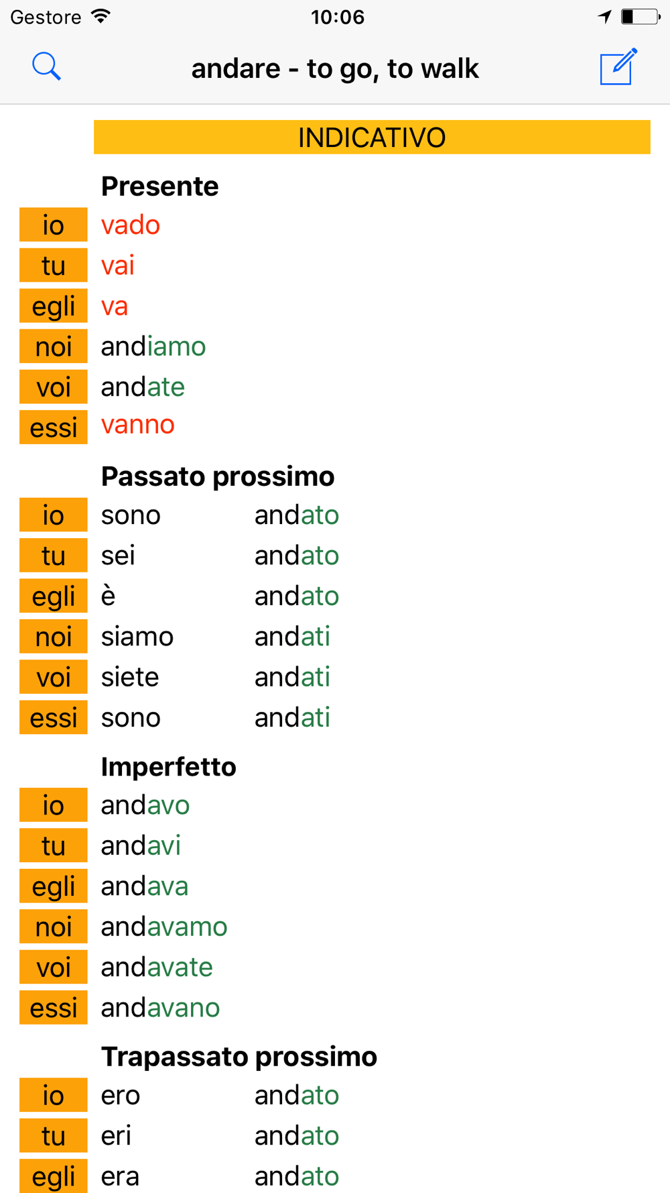Tap the title 'andare - to go, to walk'
The image size is (670, 1193).
tap(335, 68)
